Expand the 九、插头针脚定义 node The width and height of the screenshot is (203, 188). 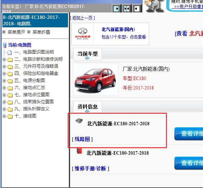pos(4,109)
